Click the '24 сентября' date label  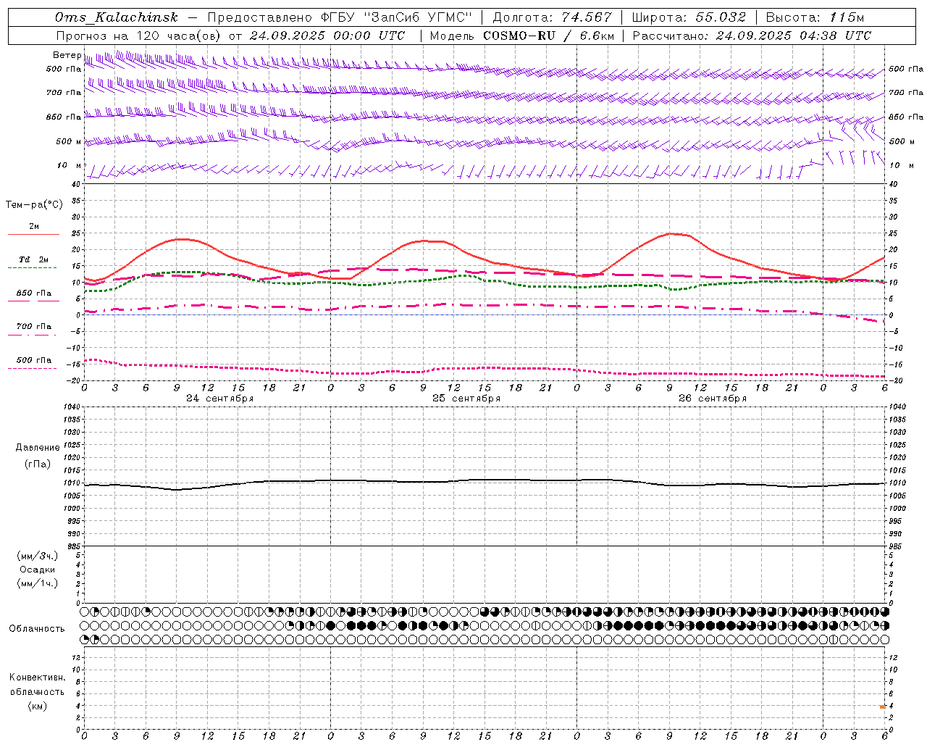[219, 399]
